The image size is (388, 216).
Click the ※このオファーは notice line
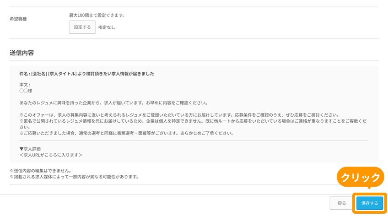[x=179, y=115]
